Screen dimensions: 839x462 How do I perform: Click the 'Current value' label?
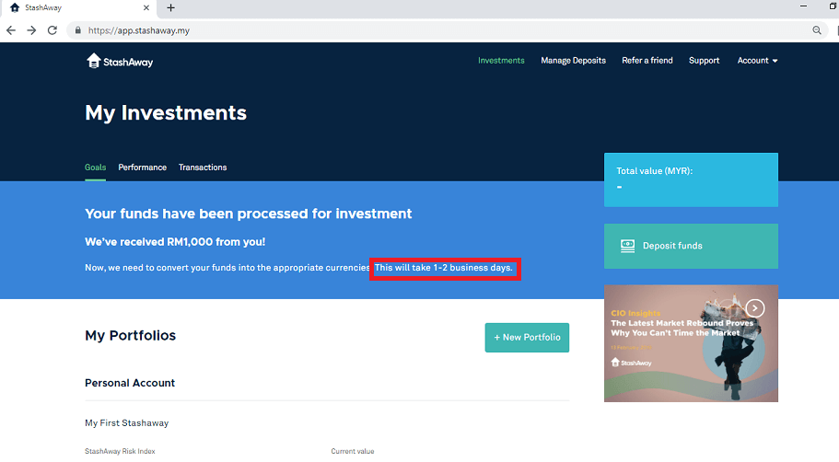pos(353,451)
